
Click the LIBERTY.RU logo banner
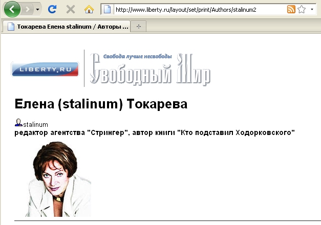pos(45,69)
